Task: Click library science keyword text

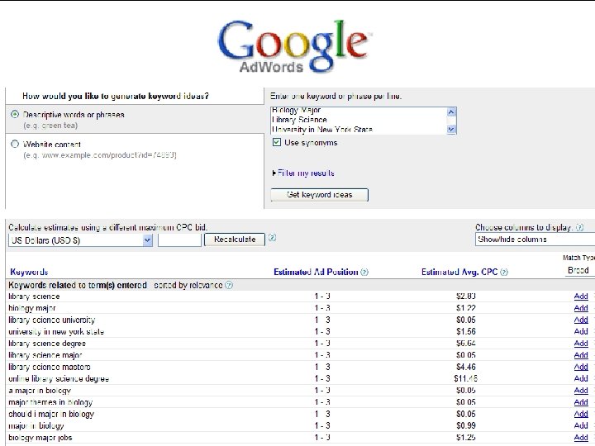Action: (x=34, y=297)
